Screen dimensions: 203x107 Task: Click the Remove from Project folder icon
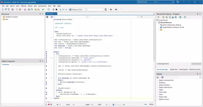point(38,10)
